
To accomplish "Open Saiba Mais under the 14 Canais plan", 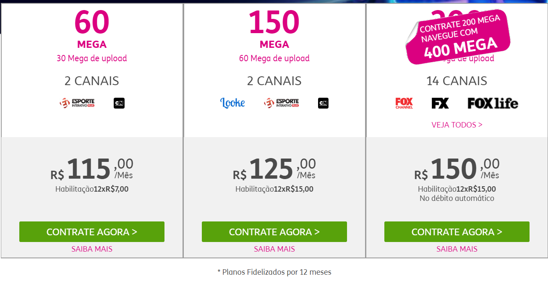I will [x=457, y=249].
